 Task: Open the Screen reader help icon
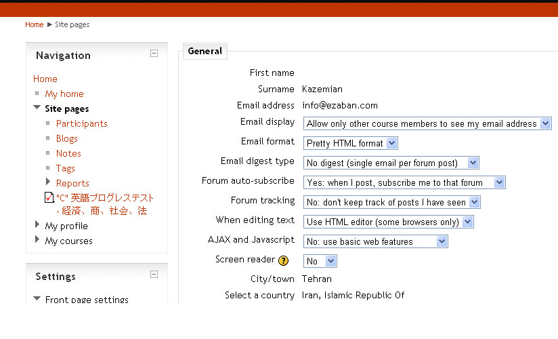(283, 260)
